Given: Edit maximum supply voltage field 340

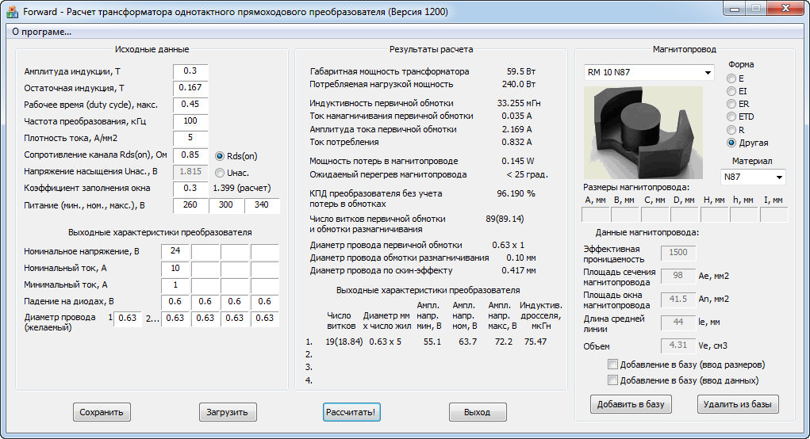Looking at the screenshot, I should pyautogui.click(x=262, y=205).
